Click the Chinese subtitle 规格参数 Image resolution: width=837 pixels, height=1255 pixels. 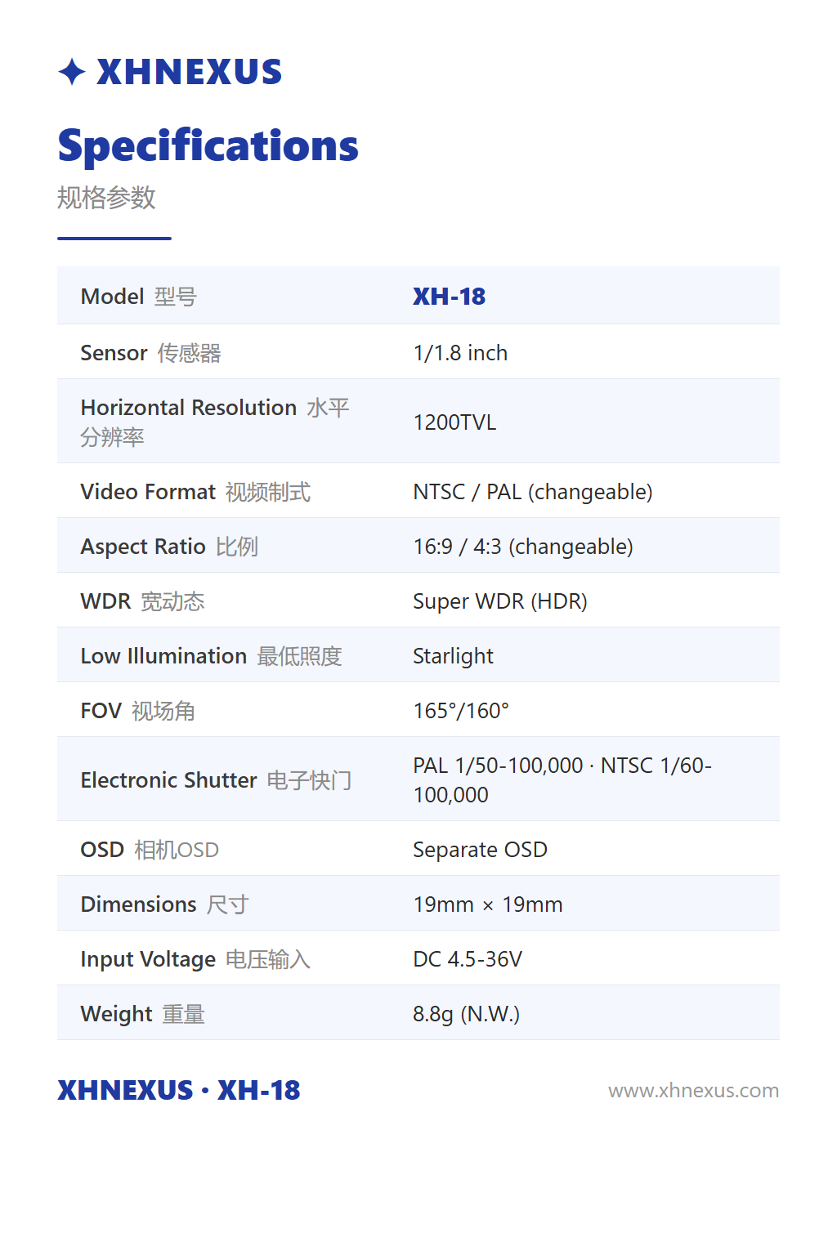[x=106, y=198]
